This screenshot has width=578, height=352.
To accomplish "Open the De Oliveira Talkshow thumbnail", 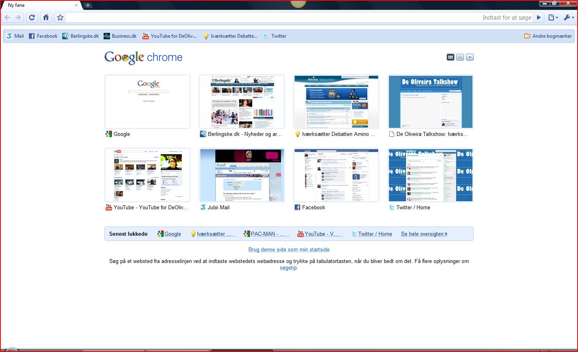I will (x=430, y=101).
